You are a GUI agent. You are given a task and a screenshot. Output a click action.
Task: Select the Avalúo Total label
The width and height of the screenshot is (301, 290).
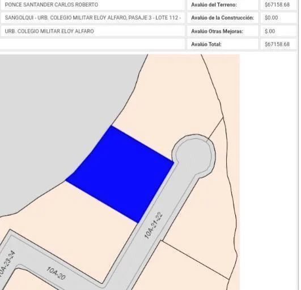pos(206,44)
